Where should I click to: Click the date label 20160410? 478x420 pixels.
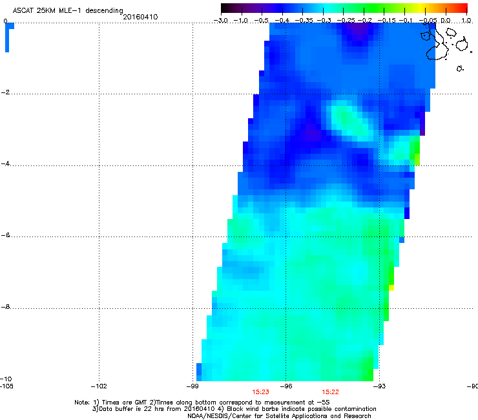coord(140,17)
